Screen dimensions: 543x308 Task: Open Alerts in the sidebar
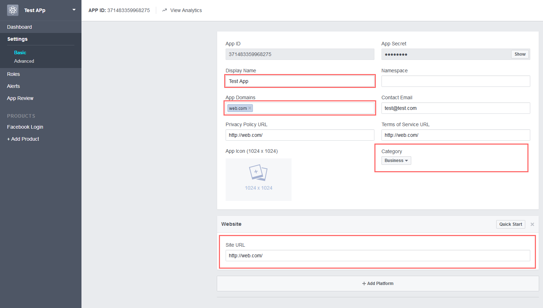13,86
